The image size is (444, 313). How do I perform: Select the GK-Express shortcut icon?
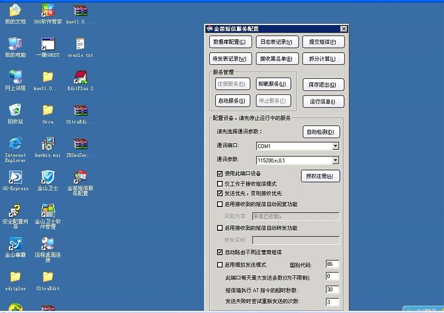pyautogui.click(x=16, y=180)
